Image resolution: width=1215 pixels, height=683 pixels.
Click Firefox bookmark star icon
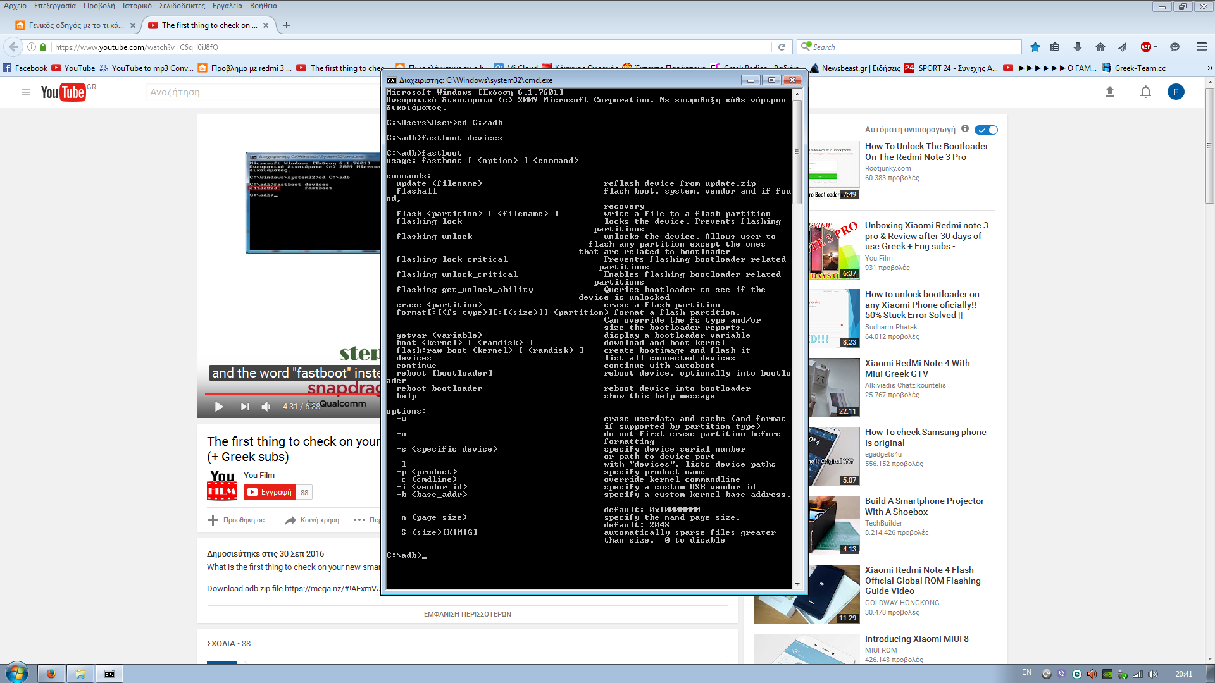(1035, 47)
